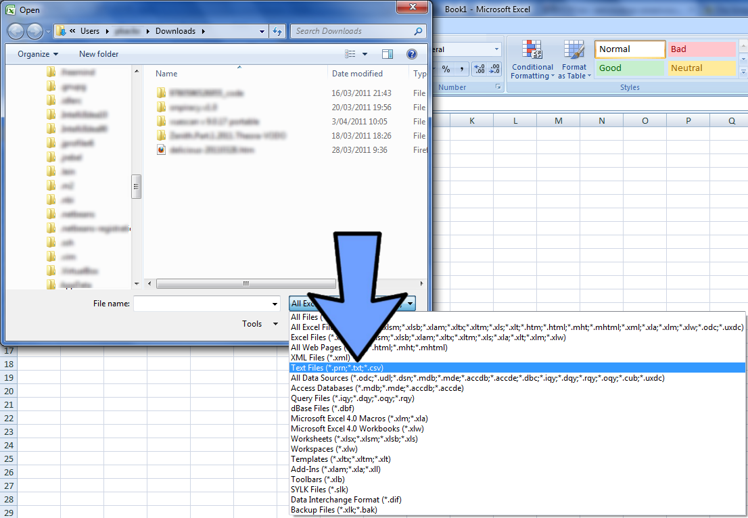Choose Worksheets file type option
Viewport: 748px width, 518px height.
517,439
